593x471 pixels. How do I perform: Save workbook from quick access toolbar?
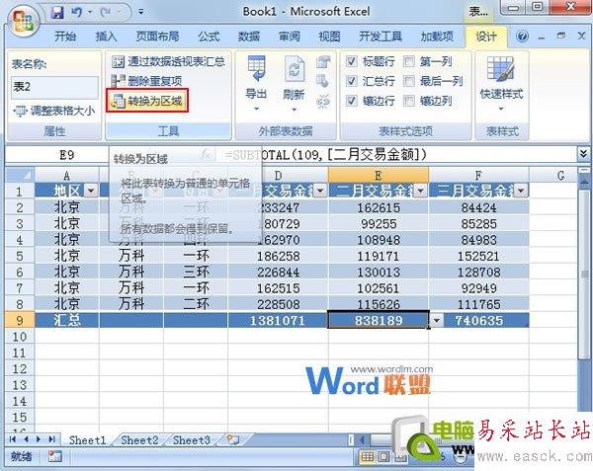(x=57, y=13)
